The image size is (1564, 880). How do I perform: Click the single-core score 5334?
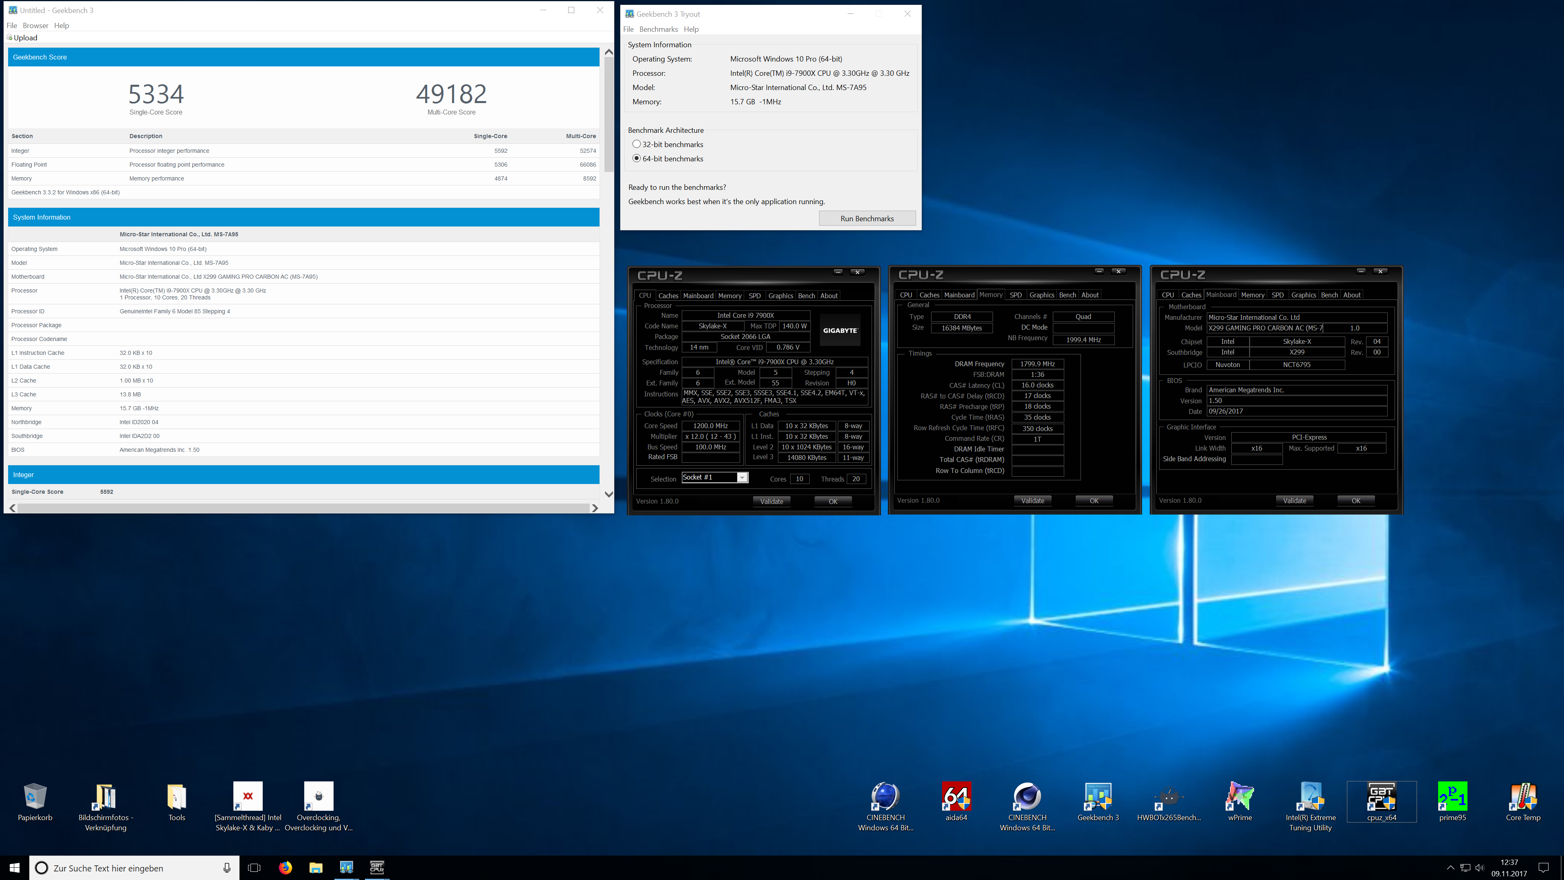point(156,94)
